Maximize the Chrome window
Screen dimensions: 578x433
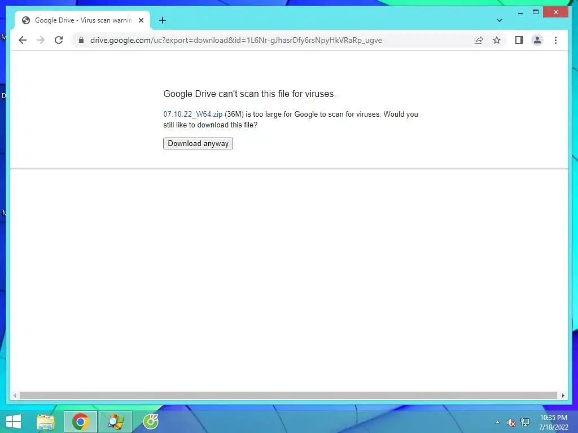point(536,12)
